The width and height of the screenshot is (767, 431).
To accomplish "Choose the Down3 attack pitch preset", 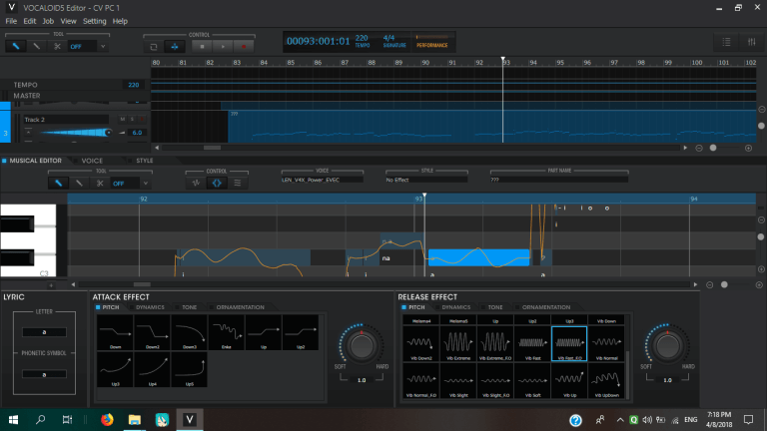I will coord(190,332).
